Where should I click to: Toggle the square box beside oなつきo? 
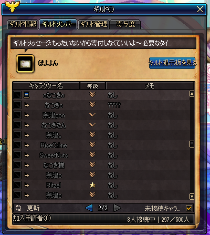coord(17,95)
